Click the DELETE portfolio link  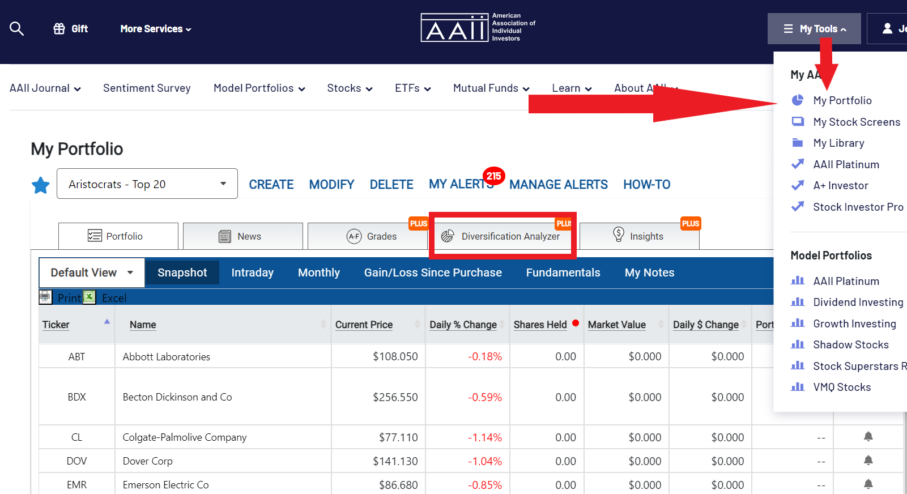pos(391,185)
